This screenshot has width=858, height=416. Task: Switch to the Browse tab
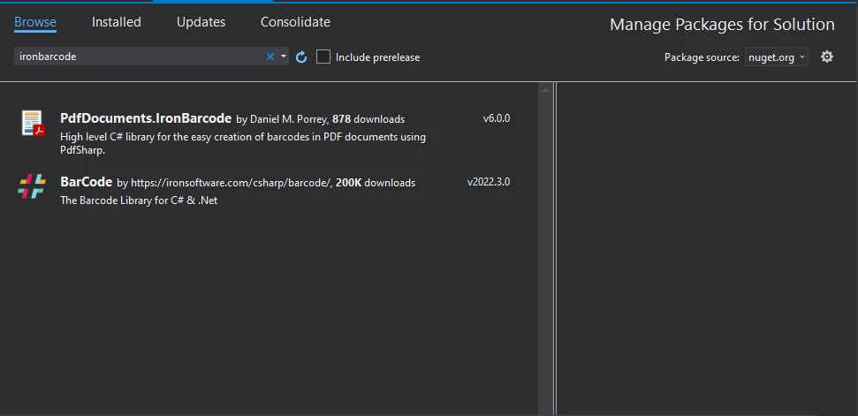35,22
